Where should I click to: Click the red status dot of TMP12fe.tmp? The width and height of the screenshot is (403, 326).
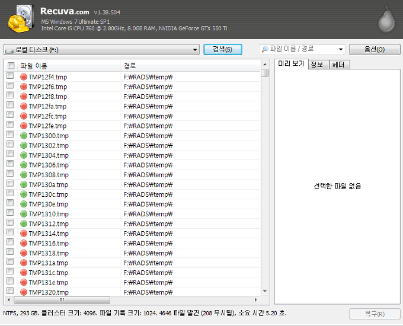[24, 126]
